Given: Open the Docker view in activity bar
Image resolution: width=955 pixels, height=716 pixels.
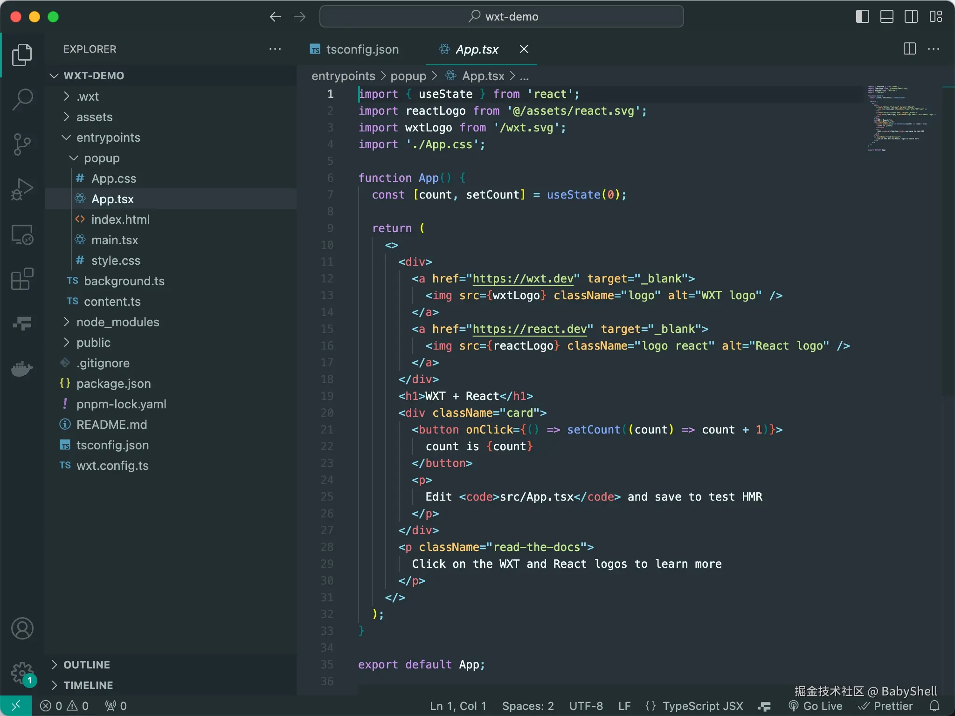Looking at the screenshot, I should pyautogui.click(x=22, y=369).
